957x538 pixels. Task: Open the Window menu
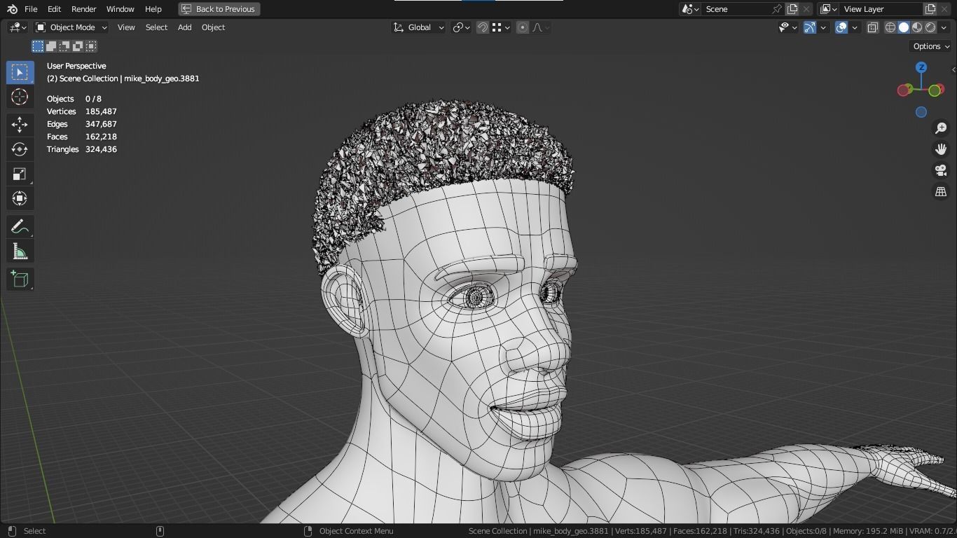click(x=120, y=9)
